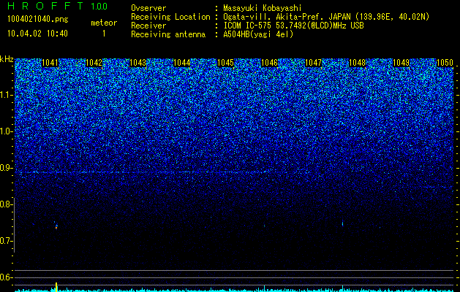Select the Ogata-vill. Akita-Pref. JAPAN location text
Screen dimensions: 460x292
pos(326,17)
